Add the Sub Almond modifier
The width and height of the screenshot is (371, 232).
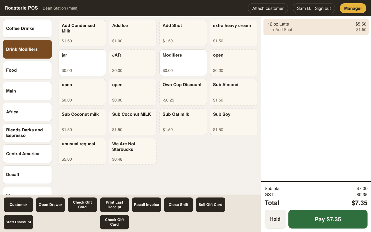click(x=234, y=92)
